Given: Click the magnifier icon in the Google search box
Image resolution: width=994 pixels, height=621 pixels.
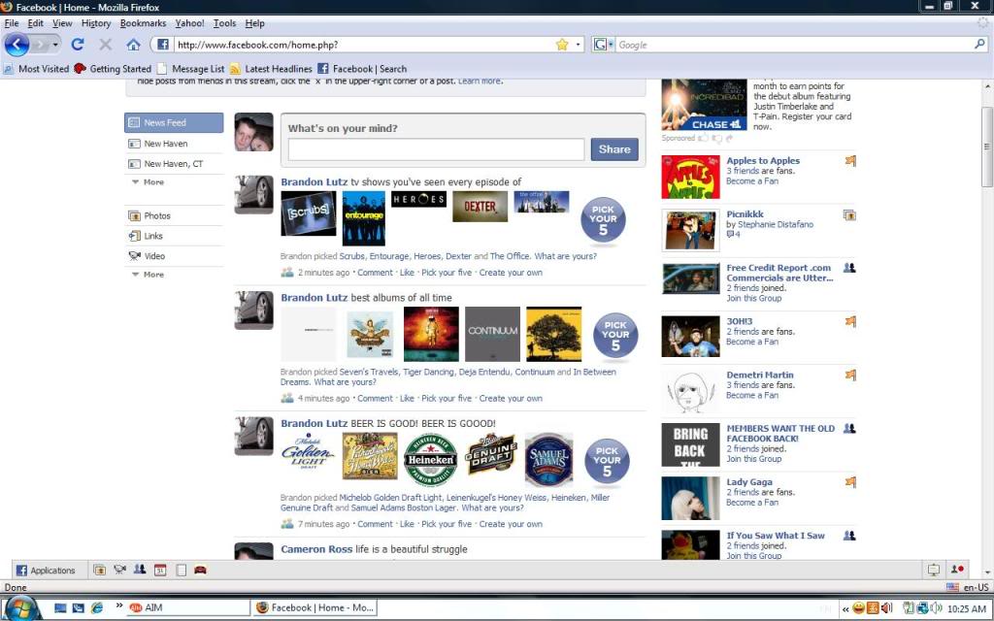Looking at the screenshot, I should coord(979,44).
